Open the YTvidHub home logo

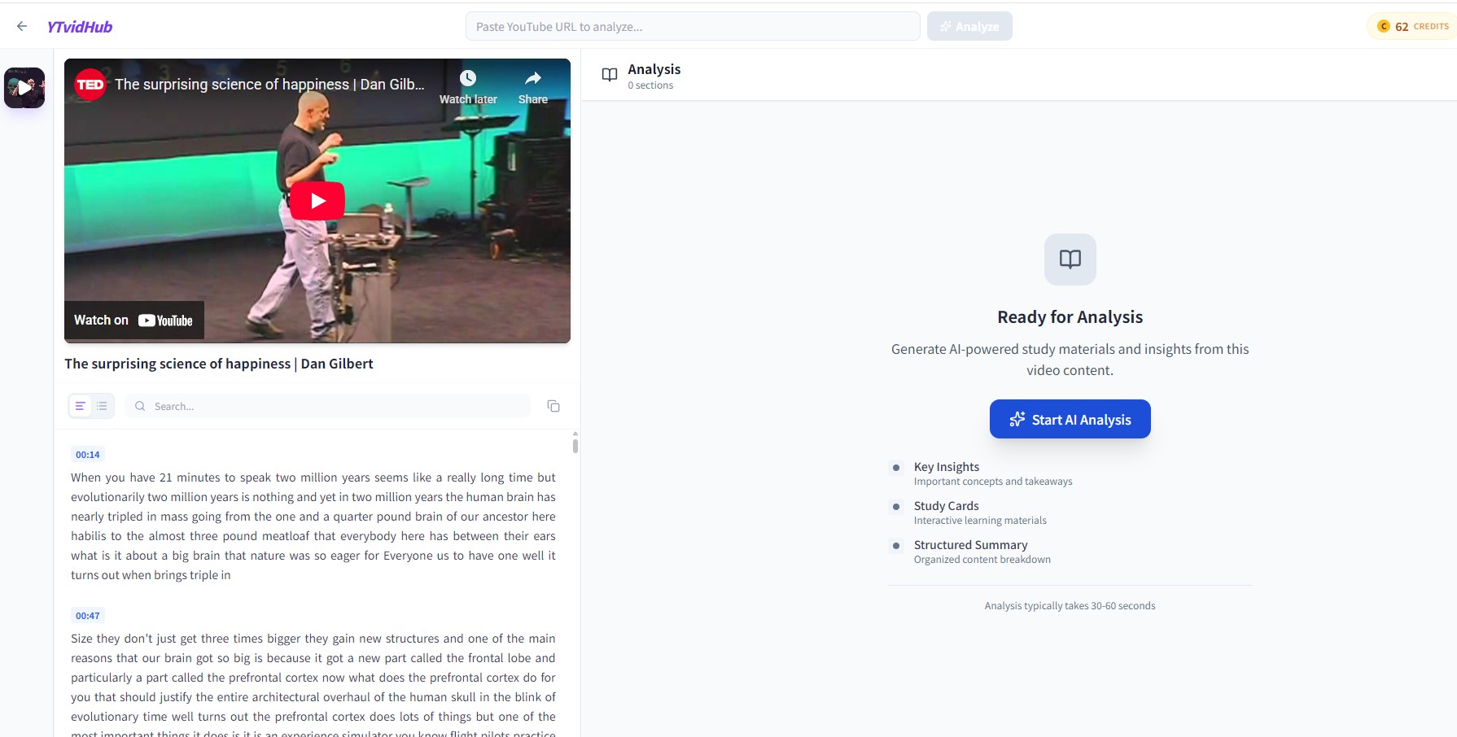[x=80, y=27]
